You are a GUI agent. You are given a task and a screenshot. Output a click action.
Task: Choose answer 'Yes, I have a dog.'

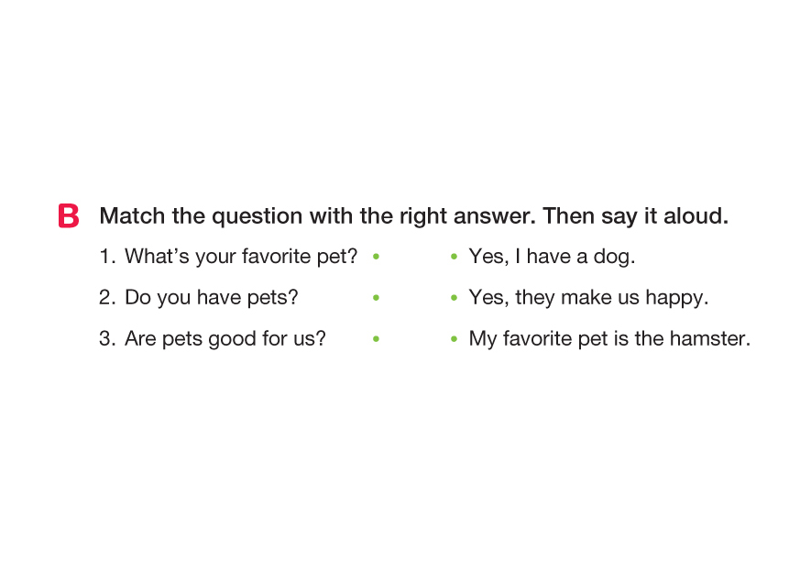coord(552,257)
